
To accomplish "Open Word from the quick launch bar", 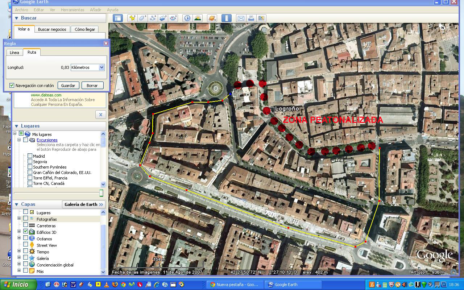I will tap(73, 285).
